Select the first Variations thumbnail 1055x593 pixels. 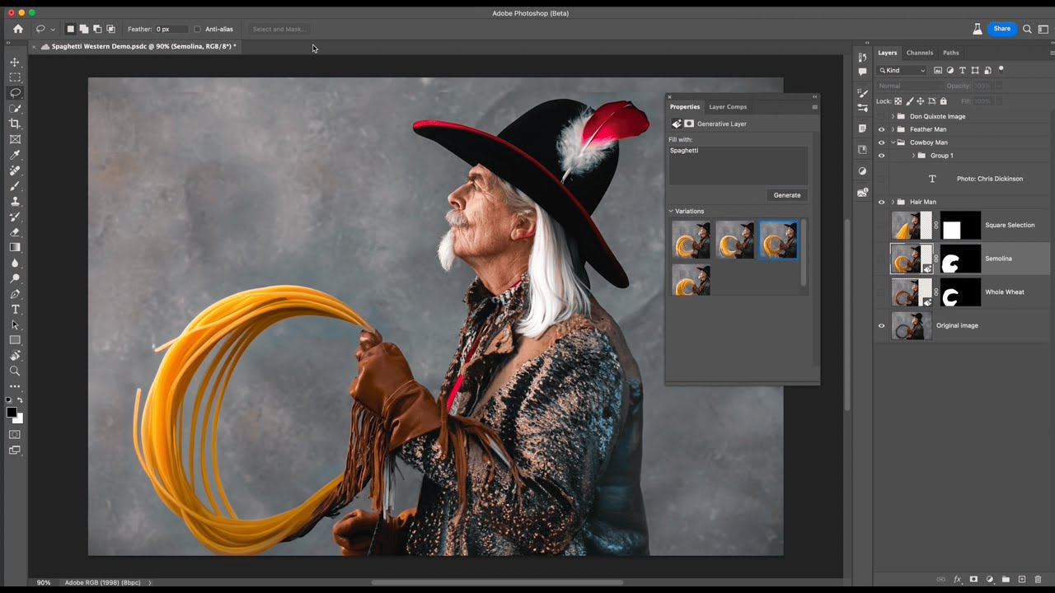pos(691,240)
